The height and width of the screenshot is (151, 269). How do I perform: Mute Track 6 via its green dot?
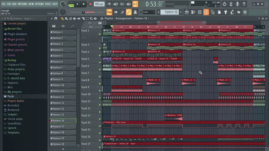(x=100, y=70)
